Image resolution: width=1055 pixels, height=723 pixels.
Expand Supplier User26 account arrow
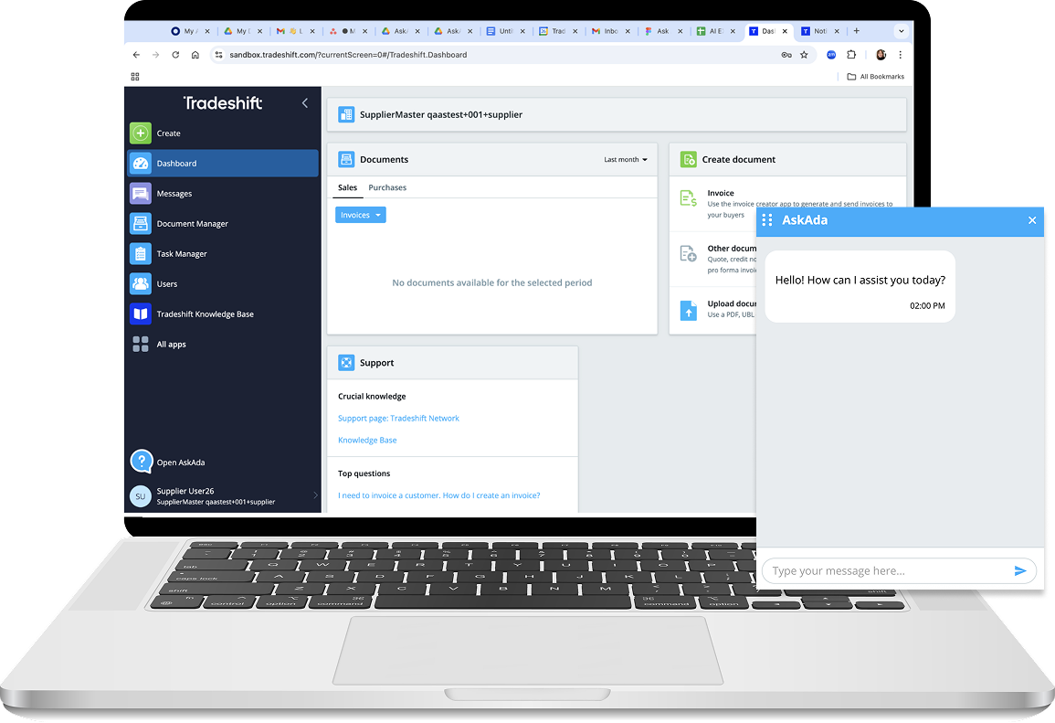[315, 495]
